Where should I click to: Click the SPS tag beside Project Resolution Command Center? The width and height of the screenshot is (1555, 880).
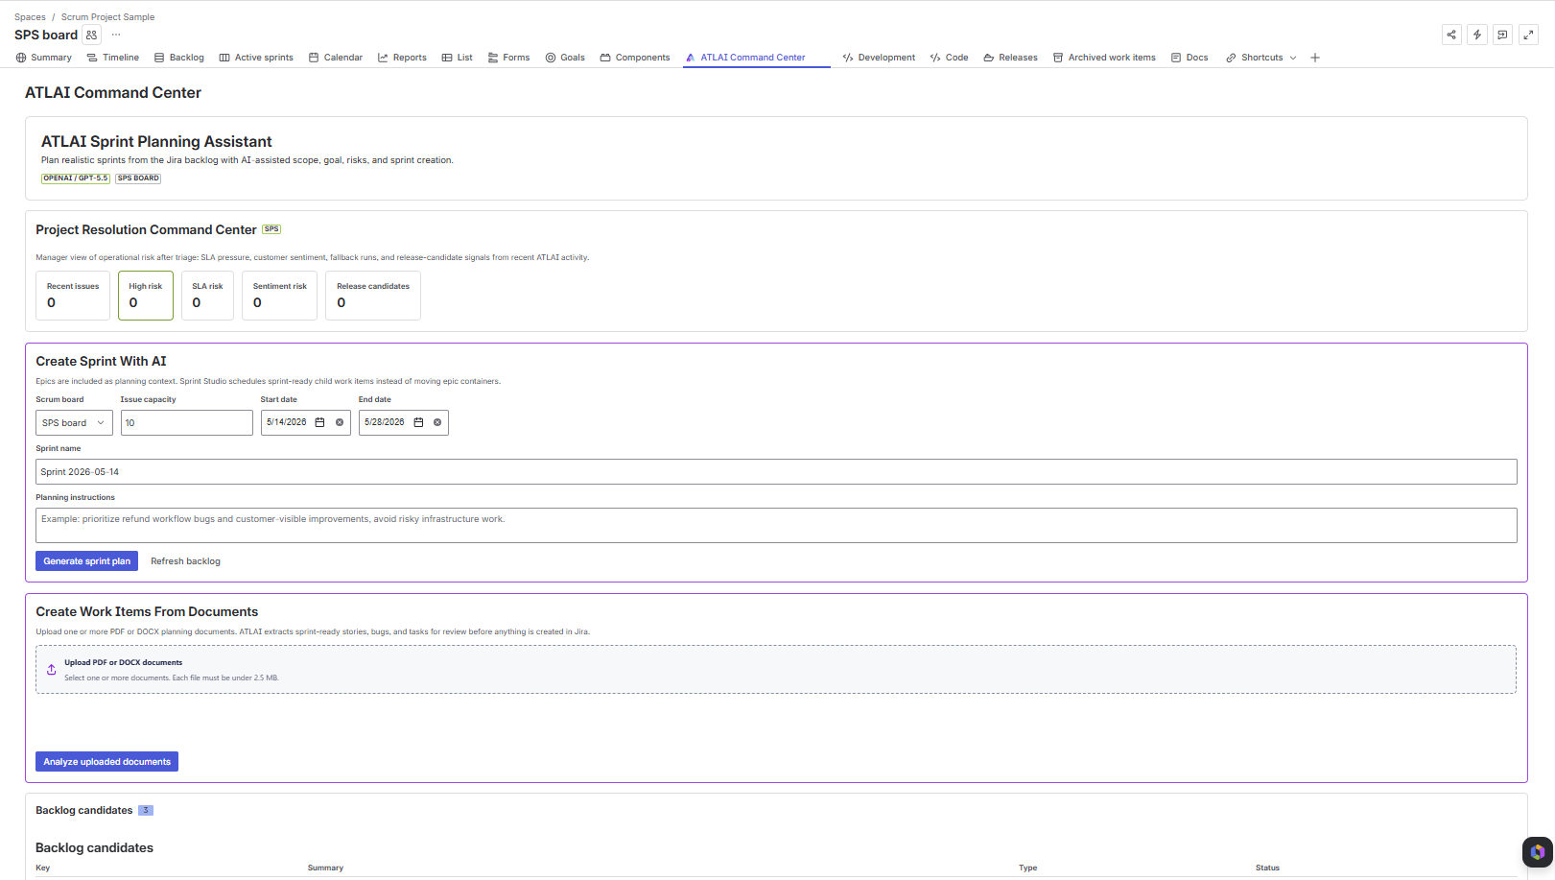click(x=271, y=229)
